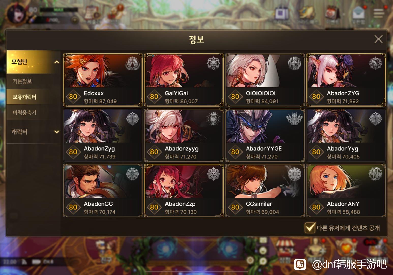The height and width of the screenshot is (275, 393).
Task: Select the Abadonzyyg character portrait
Action: tap(184, 126)
